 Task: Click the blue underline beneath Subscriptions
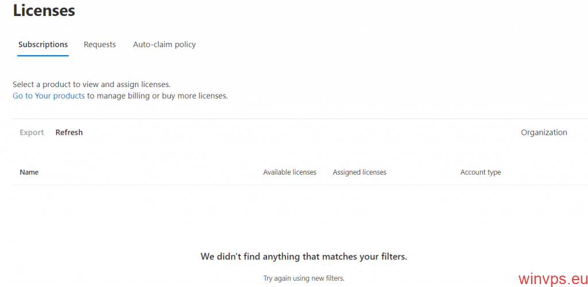43,56
